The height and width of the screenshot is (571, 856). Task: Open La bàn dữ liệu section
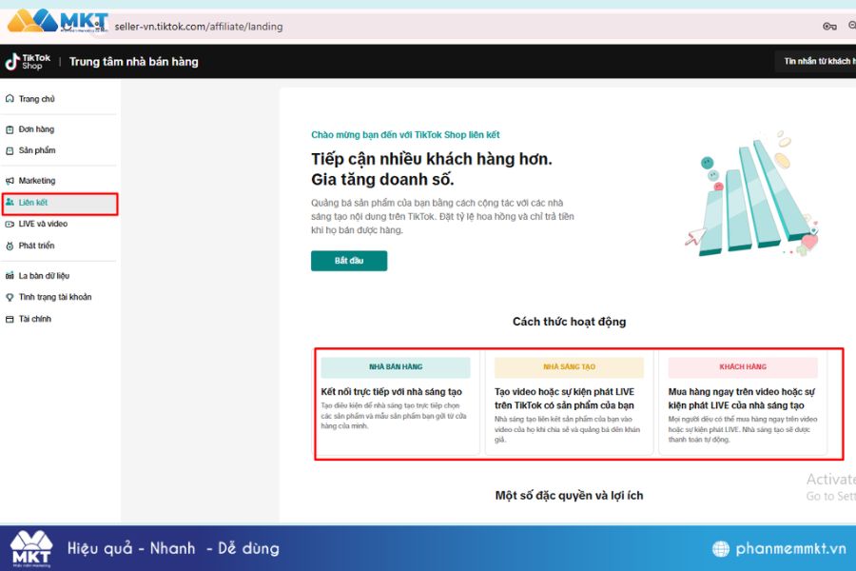click(x=44, y=276)
